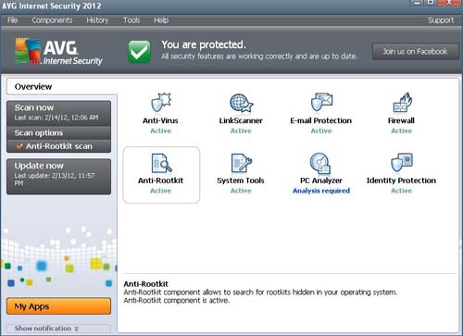Click the Anti-Virus label text
The image size is (463, 336).
pos(160,120)
